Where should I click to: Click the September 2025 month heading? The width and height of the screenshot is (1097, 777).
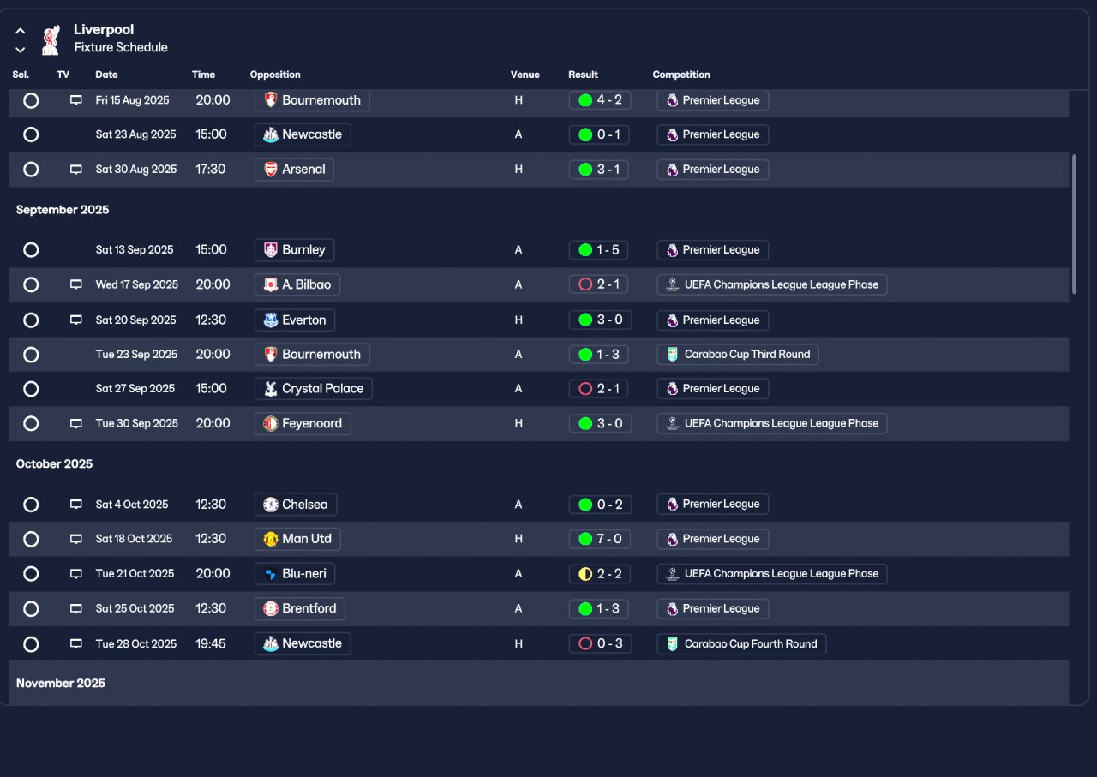click(63, 210)
